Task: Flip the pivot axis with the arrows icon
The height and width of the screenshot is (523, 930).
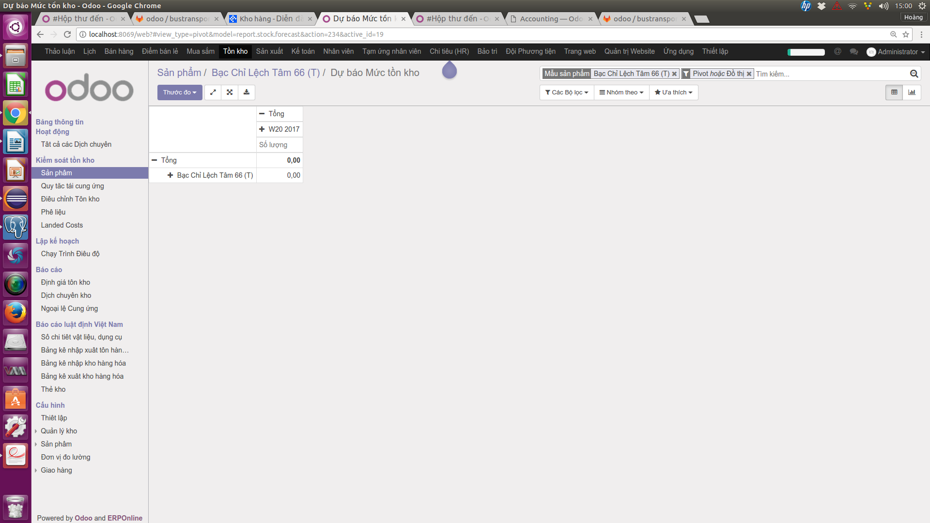Action: pyautogui.click(x=213, y=92)
